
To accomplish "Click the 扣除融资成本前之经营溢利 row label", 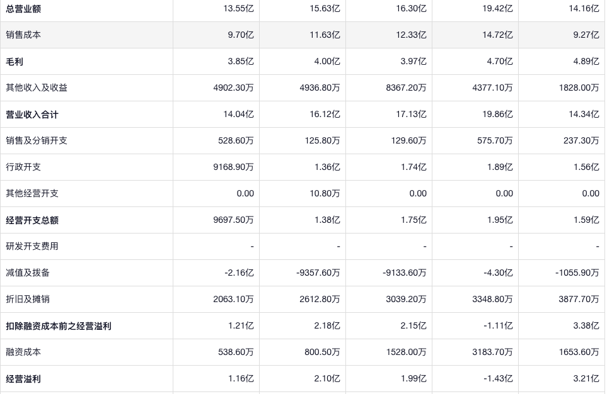I will (59, 326).
